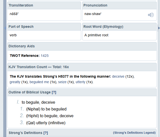Click the Part of Speech header
The width and height of the screenshot is (160, 137).
[x=21, y=27]
